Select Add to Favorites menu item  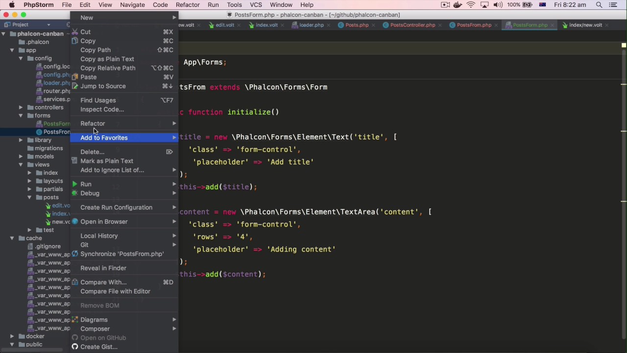click(x=124, y=138)
